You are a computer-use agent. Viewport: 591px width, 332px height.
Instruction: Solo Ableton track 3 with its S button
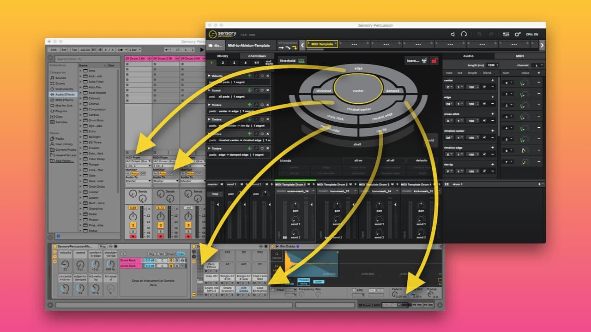188,231
